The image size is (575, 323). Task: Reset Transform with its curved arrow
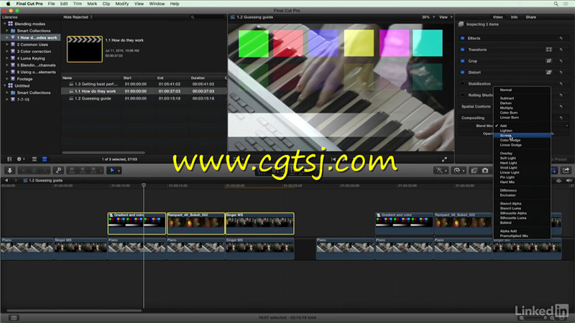coord(561,50)
